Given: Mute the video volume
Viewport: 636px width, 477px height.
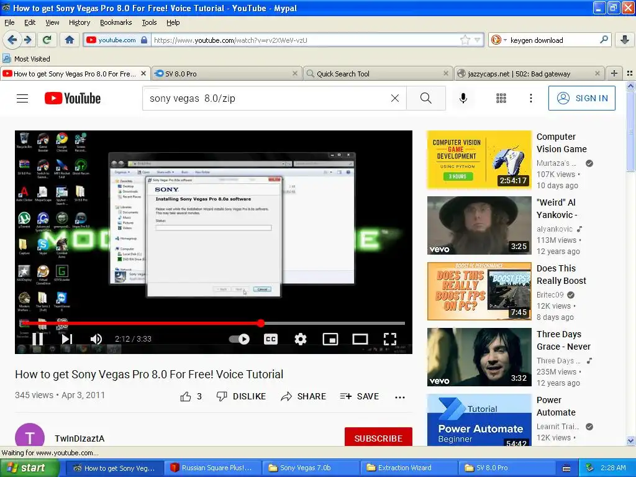Looking at the screenshot, I should [96, 339].
